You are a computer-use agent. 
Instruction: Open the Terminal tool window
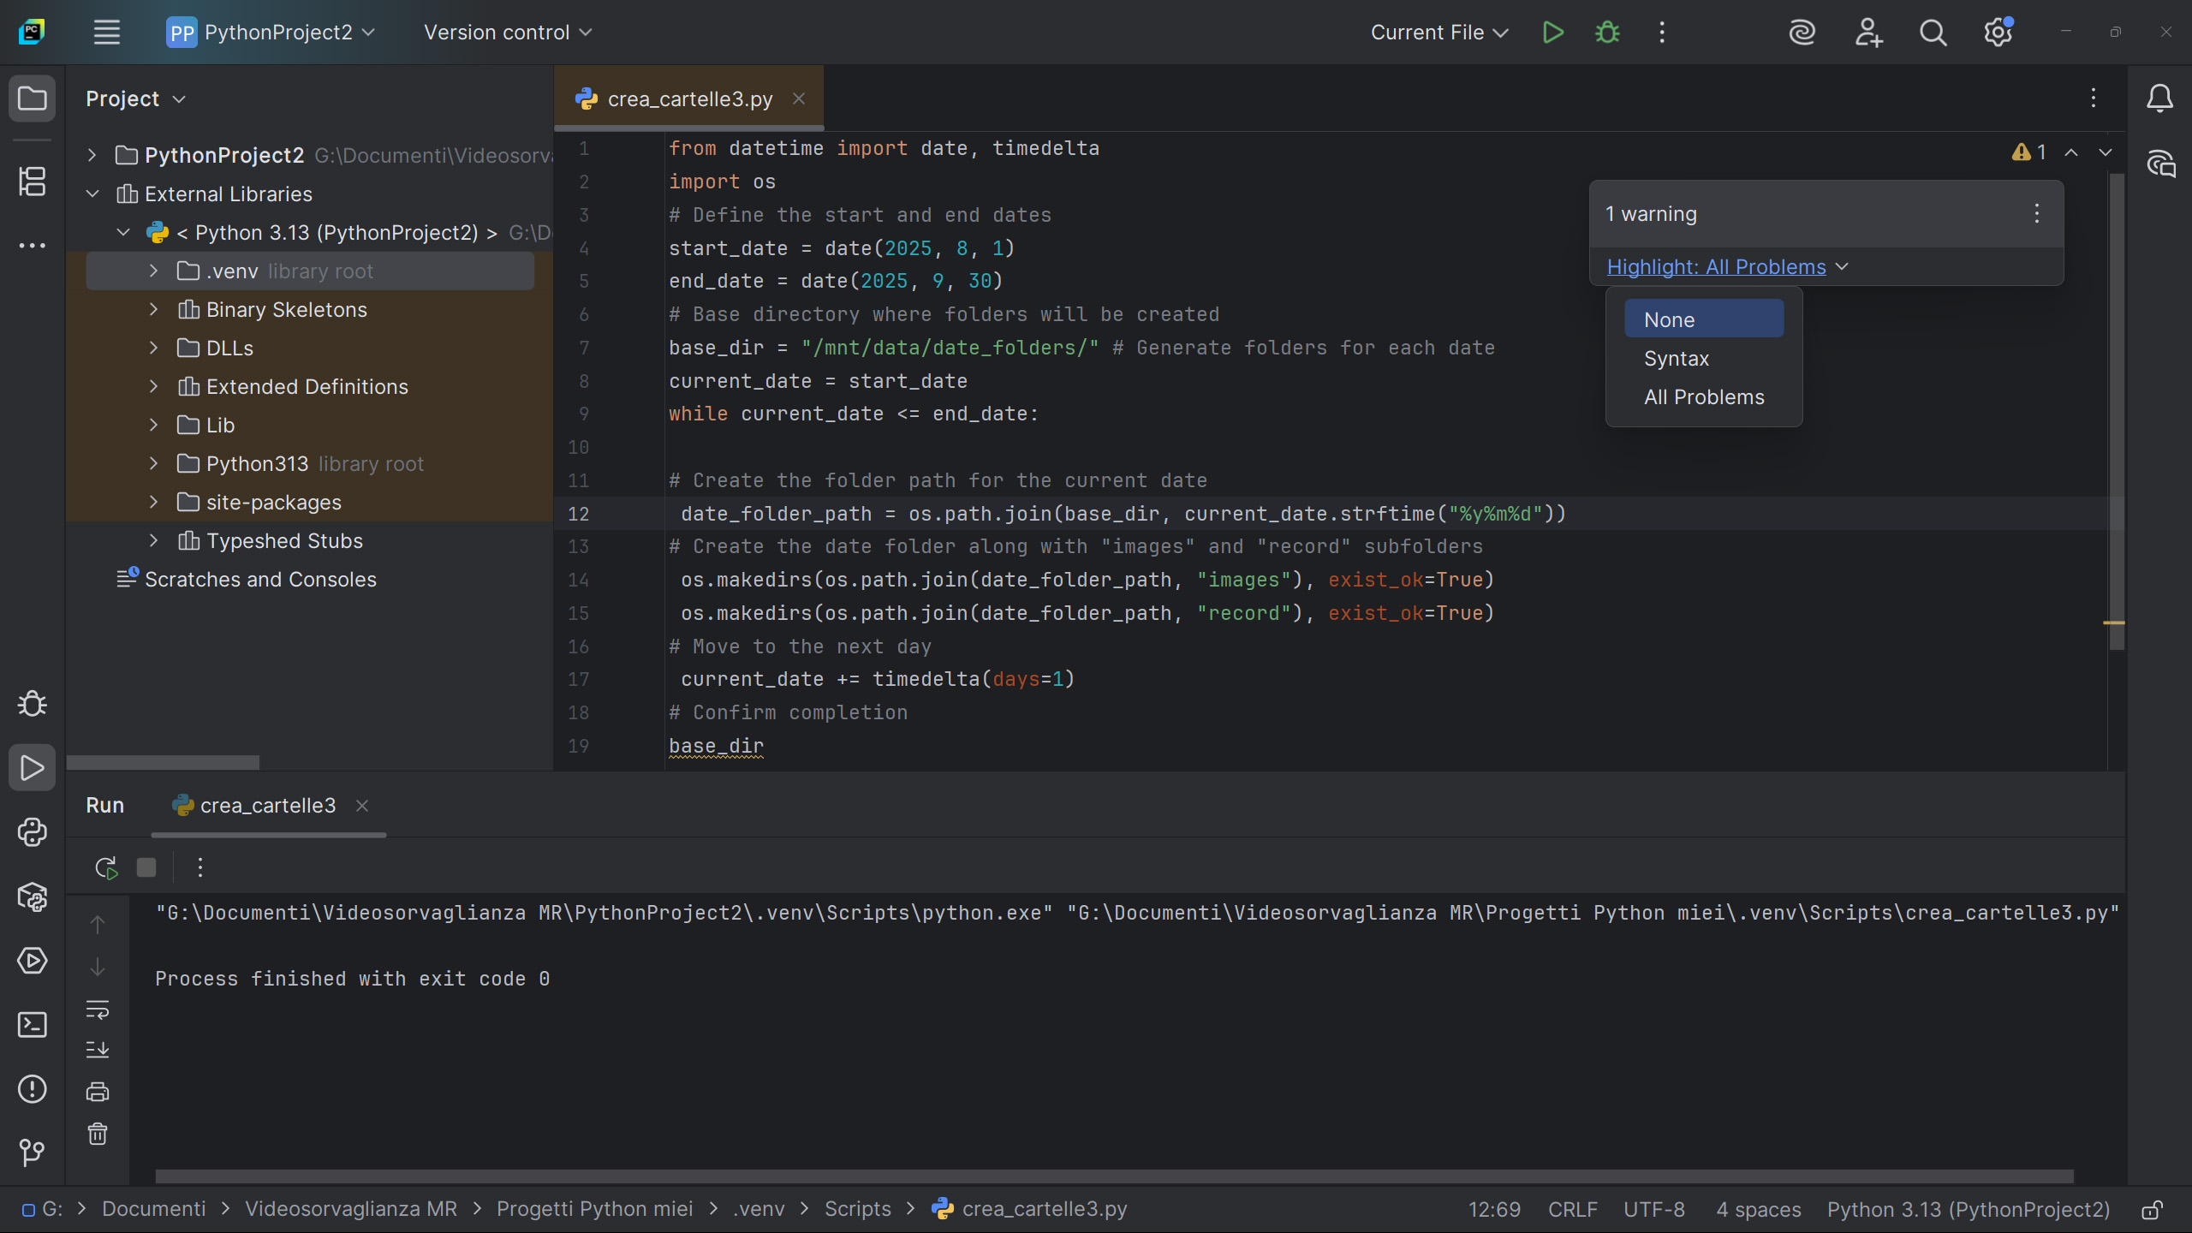(x=32, y=1024)
